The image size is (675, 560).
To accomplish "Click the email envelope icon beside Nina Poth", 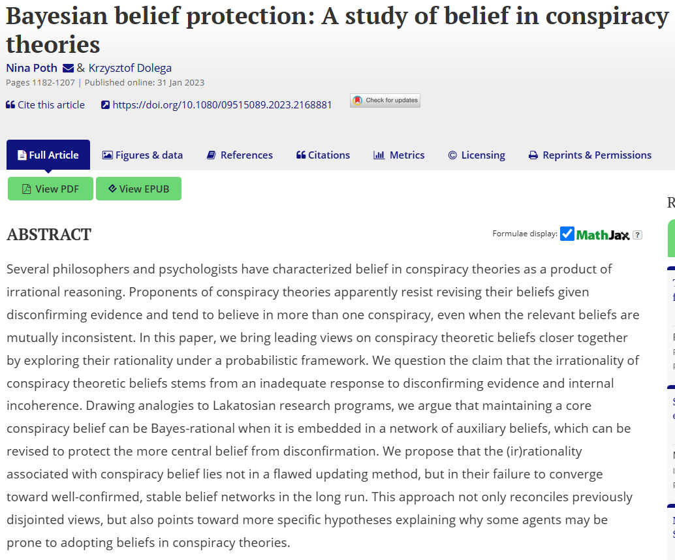I will click(69, 68).
